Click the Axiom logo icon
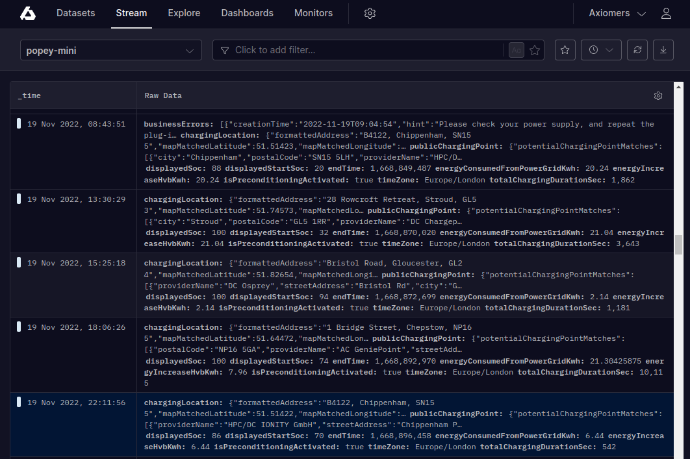This screenshot has height=459, width=690. [x=28, y=14]
